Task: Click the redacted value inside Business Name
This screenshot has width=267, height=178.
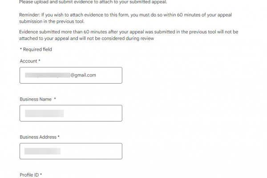Action: tap(44, 113)
